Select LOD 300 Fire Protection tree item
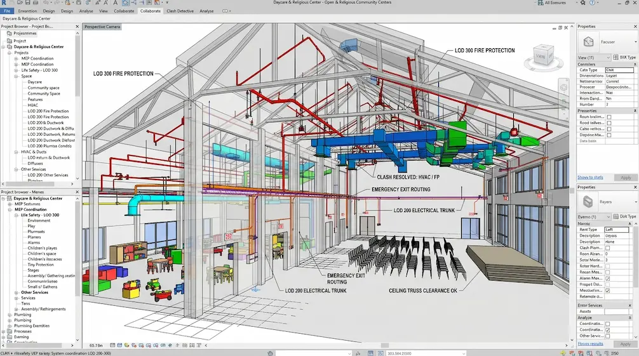The image size is (639, 356). pos(48,117)
